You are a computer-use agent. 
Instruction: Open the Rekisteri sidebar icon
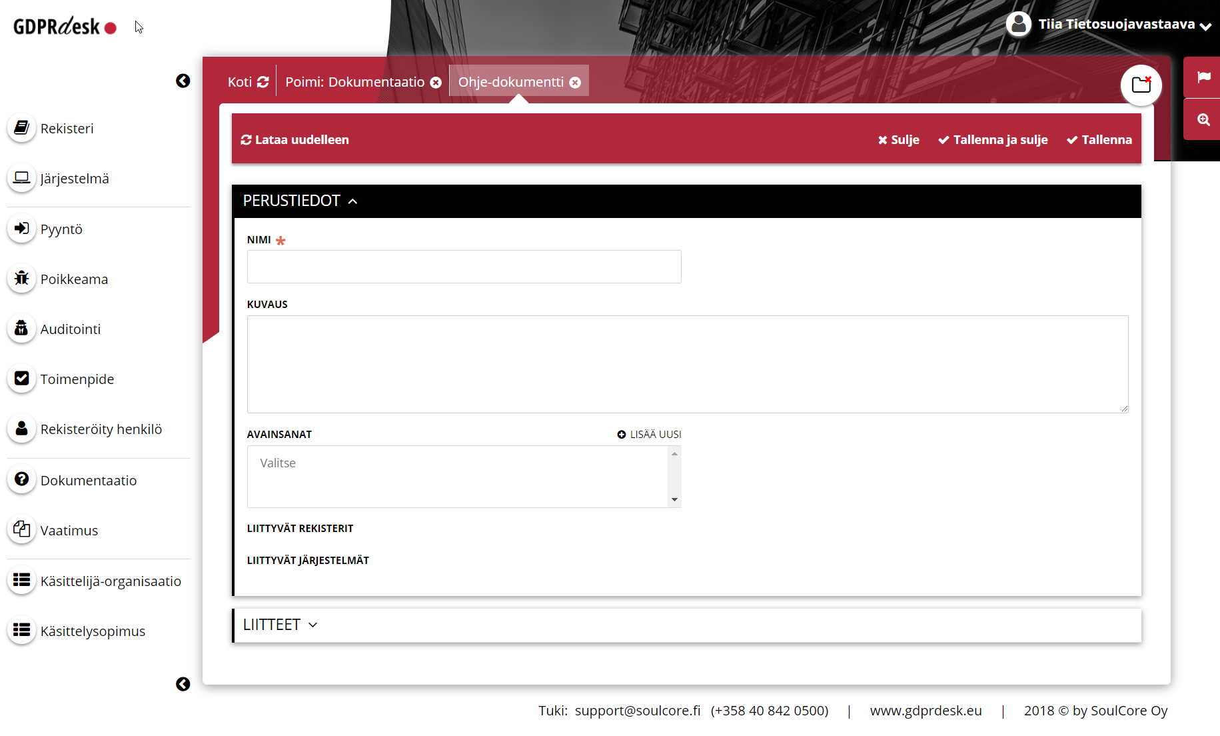pyautogui.click(x=21, y=127)
